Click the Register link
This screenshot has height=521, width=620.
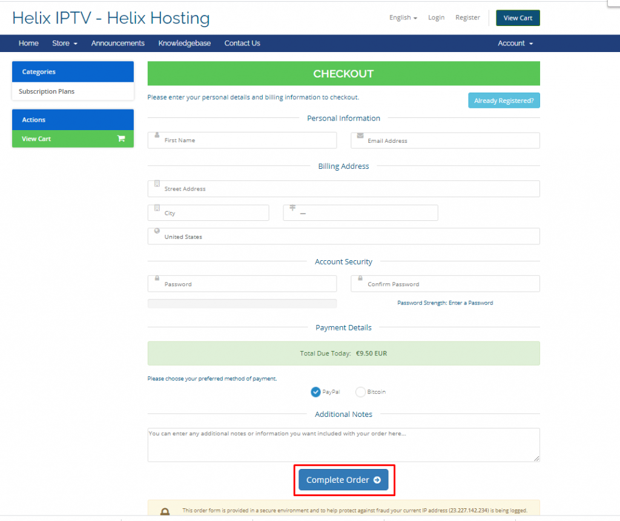pos(468,18)
